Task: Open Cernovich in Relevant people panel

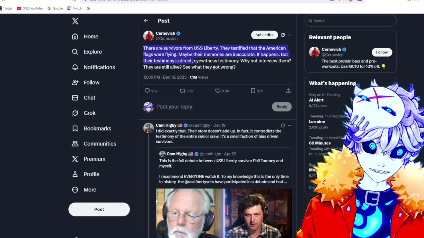Action: pyautogui.click(x=331, y=49)
